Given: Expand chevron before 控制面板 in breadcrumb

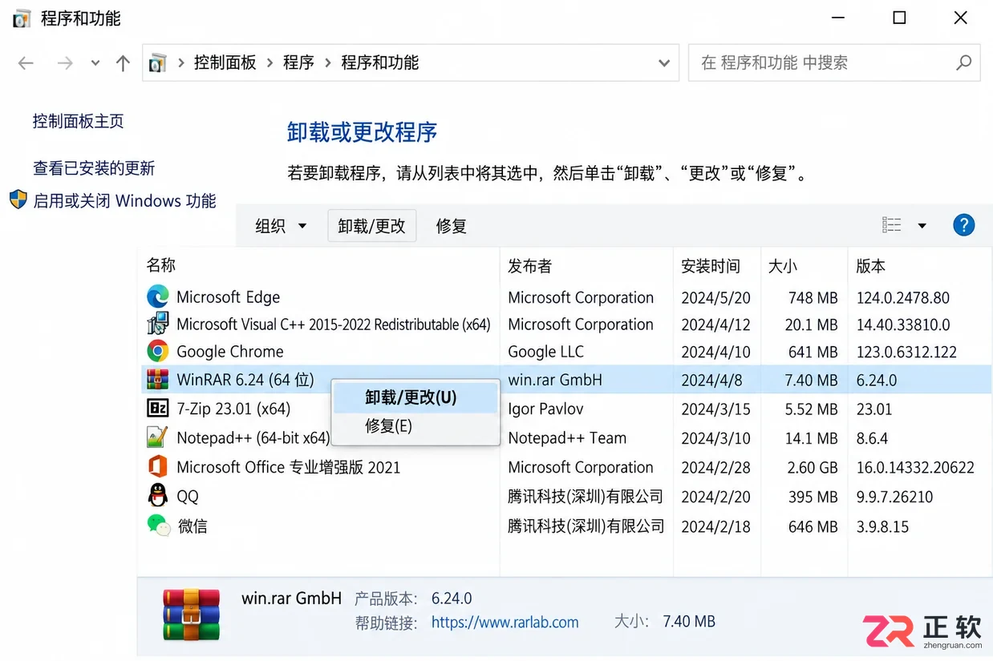Looking at the screenshot, I should (x=180, y=62).
